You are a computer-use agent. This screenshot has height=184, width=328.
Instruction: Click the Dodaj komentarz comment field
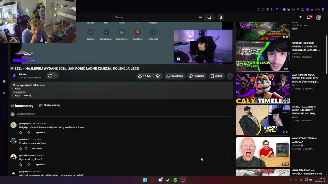(123, 114)
